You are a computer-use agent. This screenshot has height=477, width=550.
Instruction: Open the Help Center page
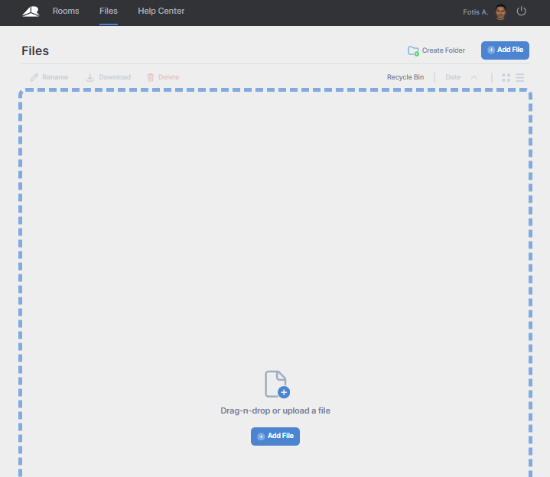coord(161,11)
